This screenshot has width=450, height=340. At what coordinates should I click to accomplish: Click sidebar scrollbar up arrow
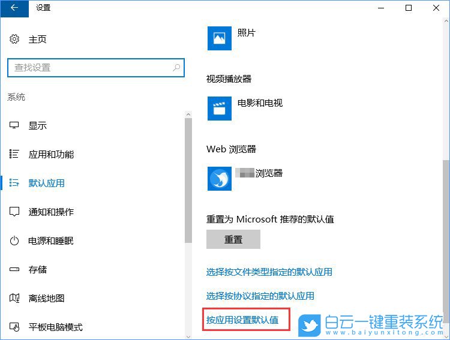pyautogui.click(x=188, y=115)
